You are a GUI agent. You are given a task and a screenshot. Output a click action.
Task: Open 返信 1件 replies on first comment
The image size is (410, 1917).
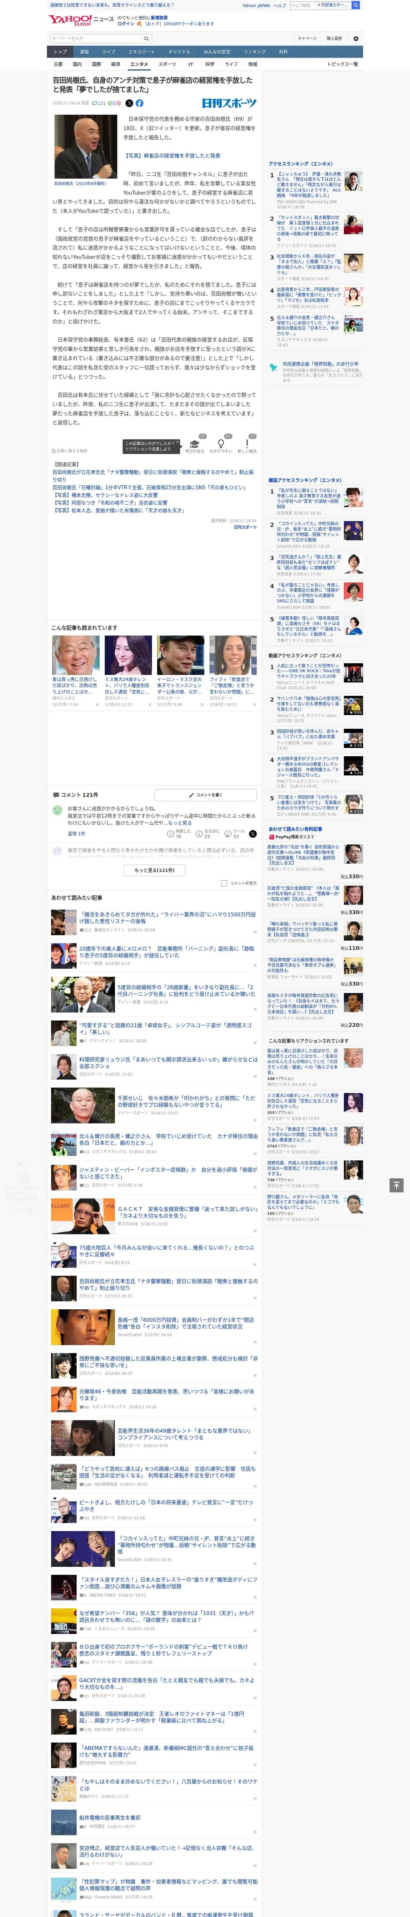[77, 834]
